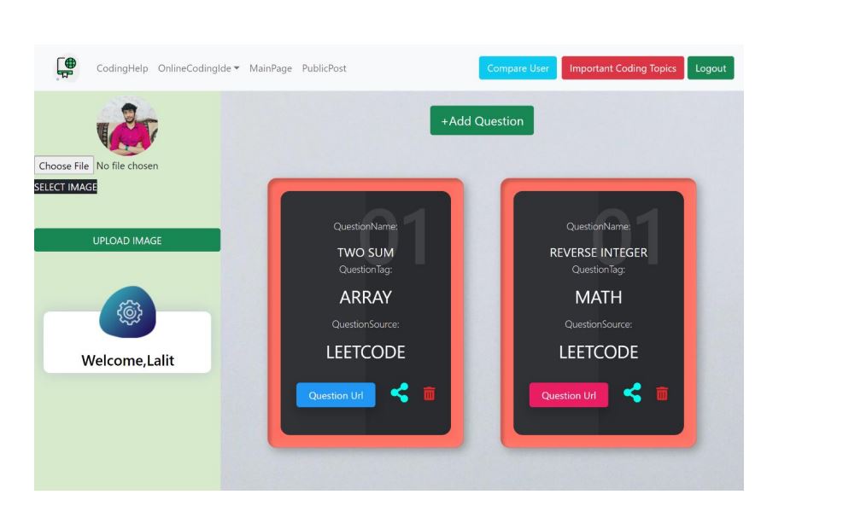Delete the REVERSE INTEGER question via trash icon

tap(662, 393)
